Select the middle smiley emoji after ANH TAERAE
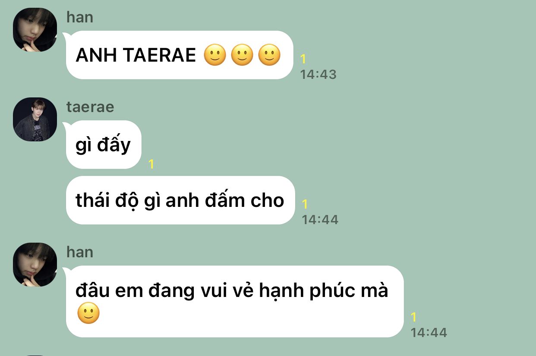This screenshot has height=356, width=536. point(242,56)
